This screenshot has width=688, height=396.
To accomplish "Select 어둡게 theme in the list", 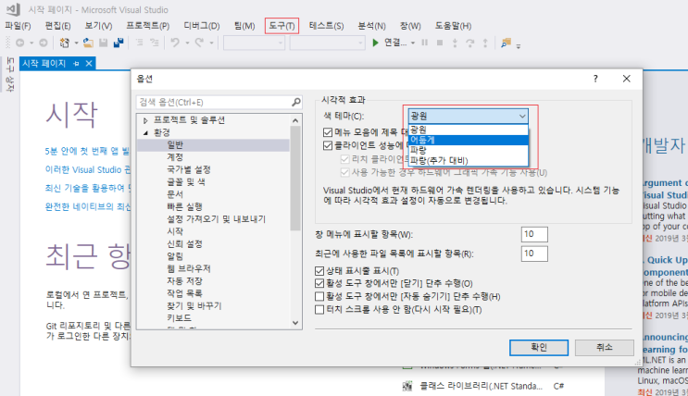I will coord(469,140).
